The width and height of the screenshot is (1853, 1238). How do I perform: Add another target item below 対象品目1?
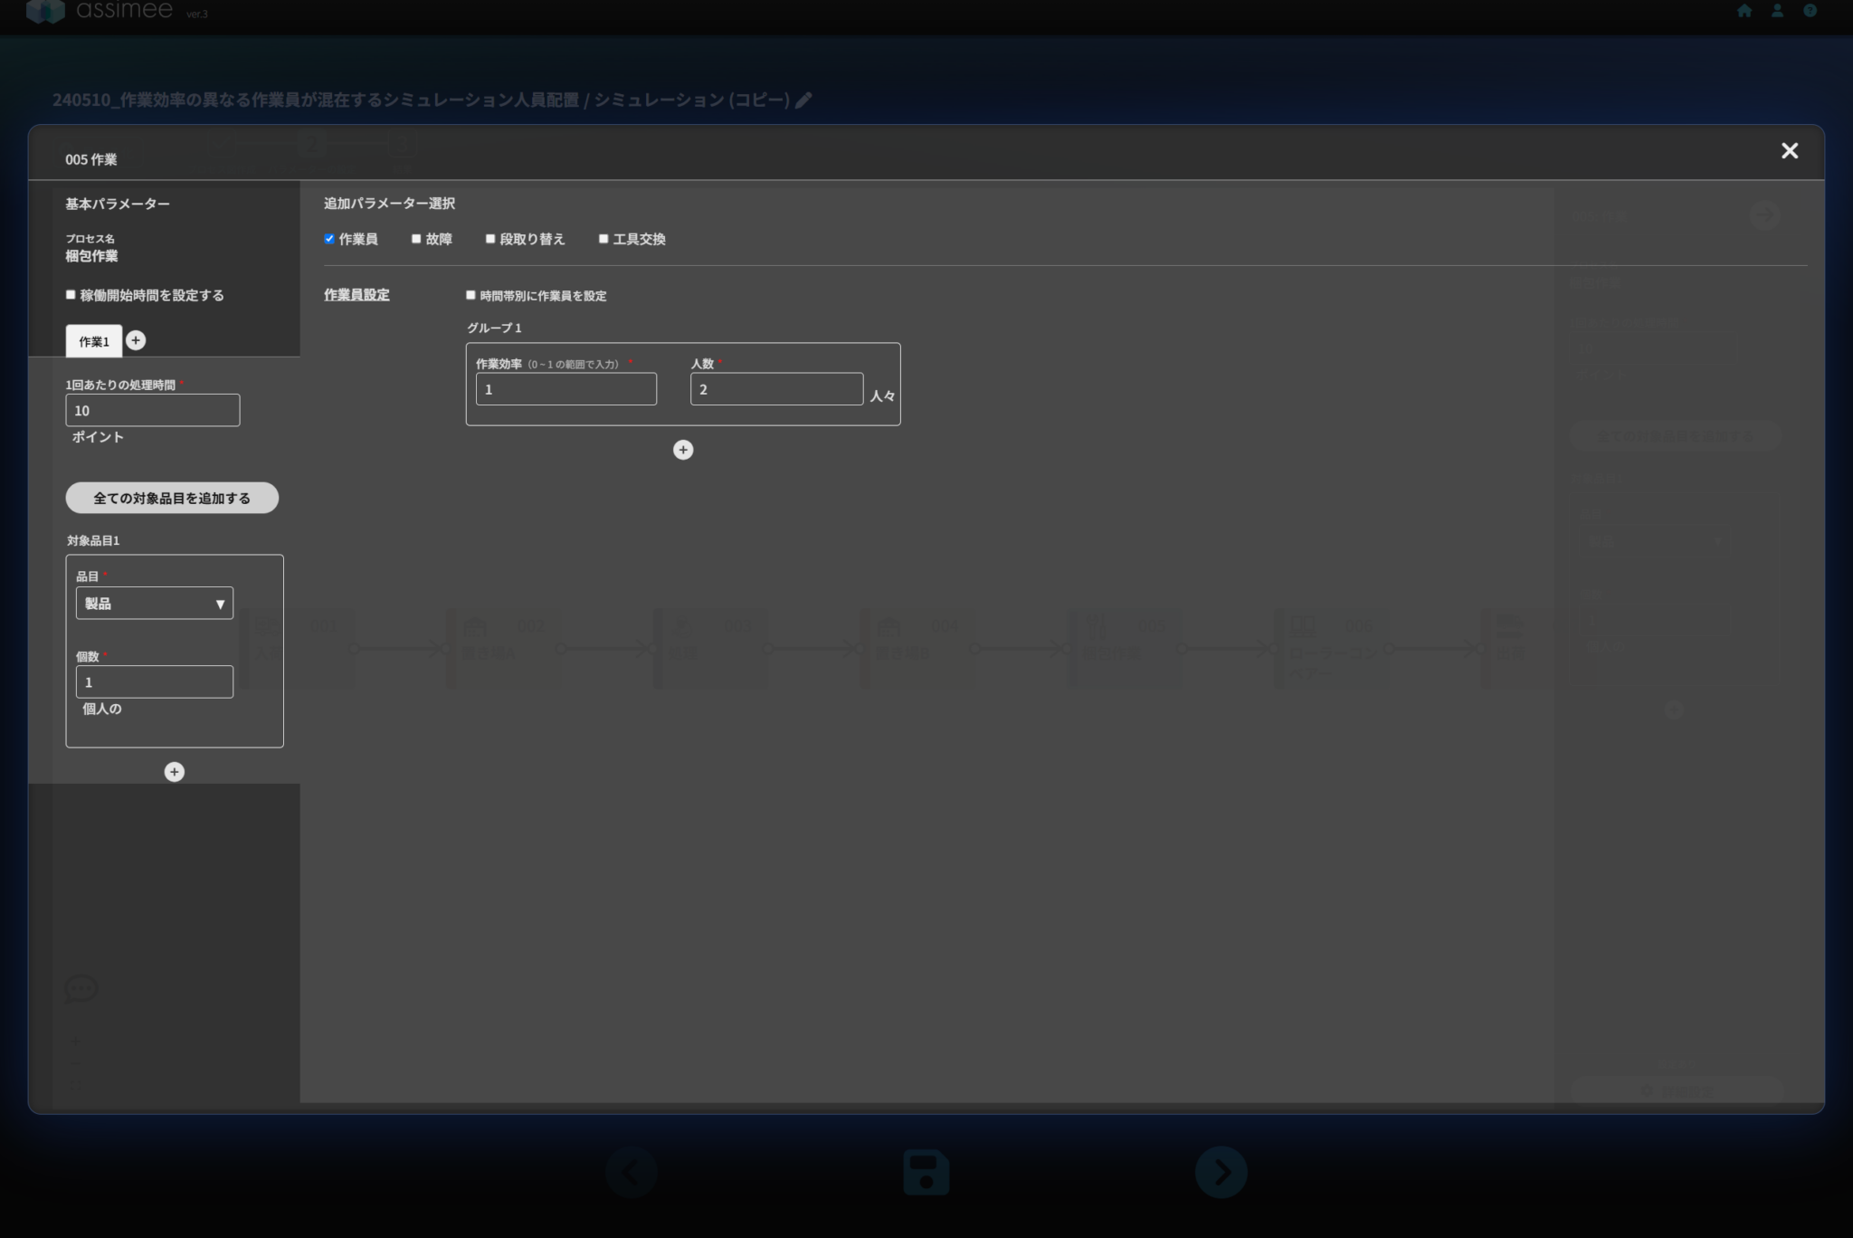175,772
